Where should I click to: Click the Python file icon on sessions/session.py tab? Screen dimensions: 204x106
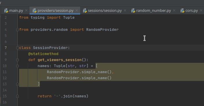point(85,10)
